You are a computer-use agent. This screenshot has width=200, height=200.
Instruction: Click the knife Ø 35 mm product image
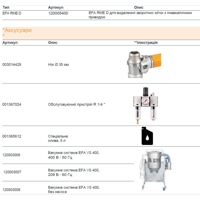coord(144,64)
